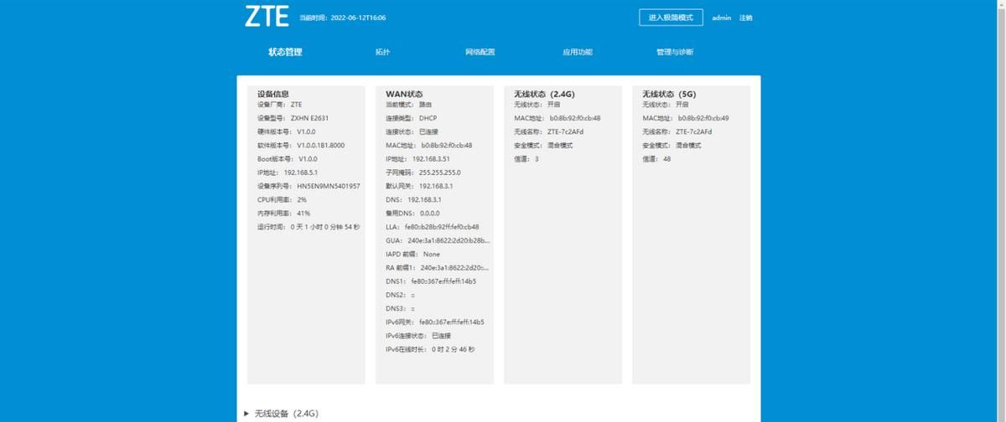Click the LLA address row
The width and height of the screenshot is (1006, 422).
433,227
